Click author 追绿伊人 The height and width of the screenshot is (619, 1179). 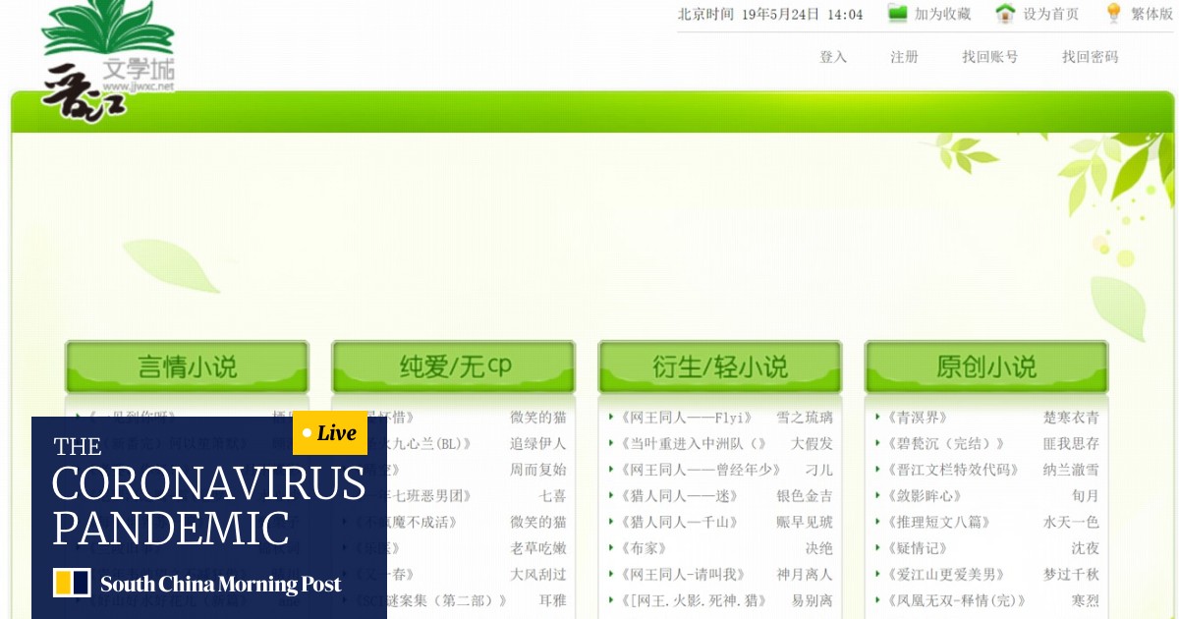(537, 444)
